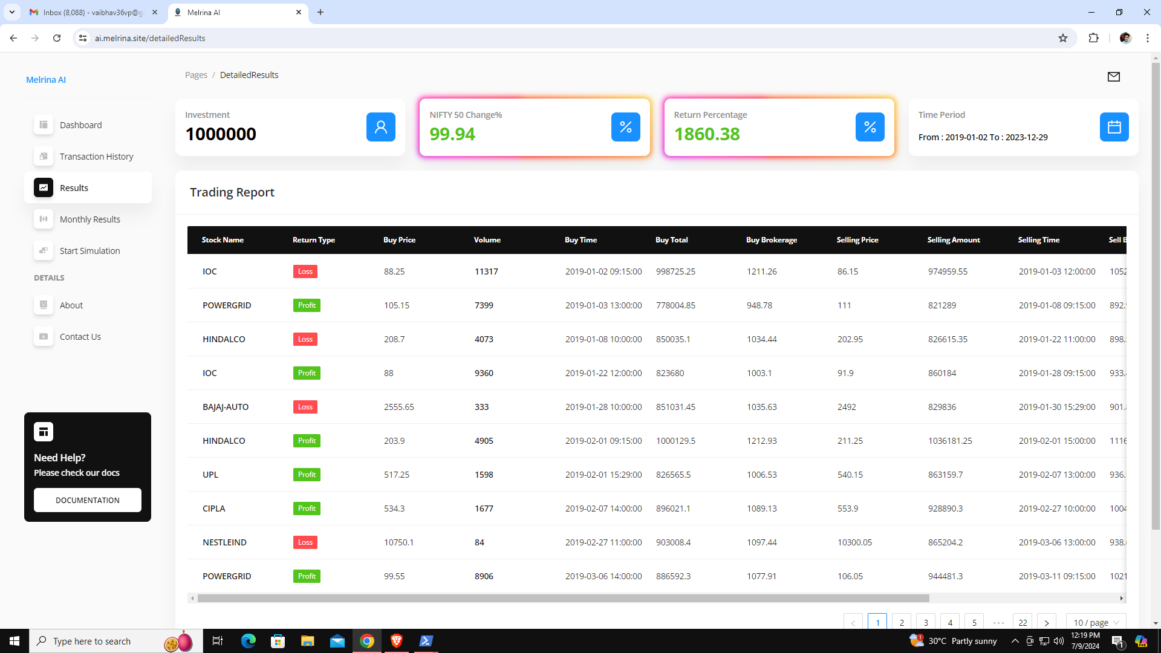Open the Chrome tab search chevron
Screen dimensions: 1161x653
[x=11, y=12]
